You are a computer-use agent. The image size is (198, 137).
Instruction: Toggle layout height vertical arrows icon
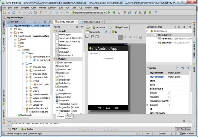coord(97,37)
